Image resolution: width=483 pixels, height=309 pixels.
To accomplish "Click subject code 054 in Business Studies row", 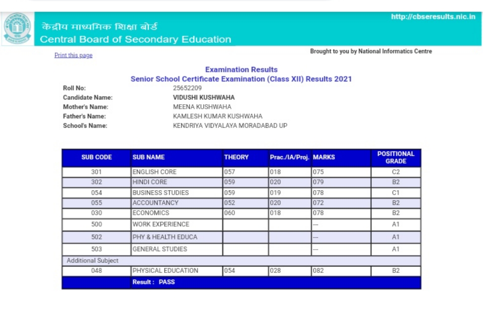I will click(x=97, y=193).
